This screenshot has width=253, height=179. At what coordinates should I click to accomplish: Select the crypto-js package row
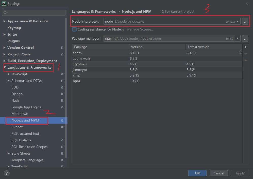(157, 64)
